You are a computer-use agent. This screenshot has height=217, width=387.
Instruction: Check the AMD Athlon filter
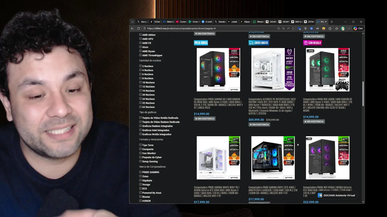(141, 35)
